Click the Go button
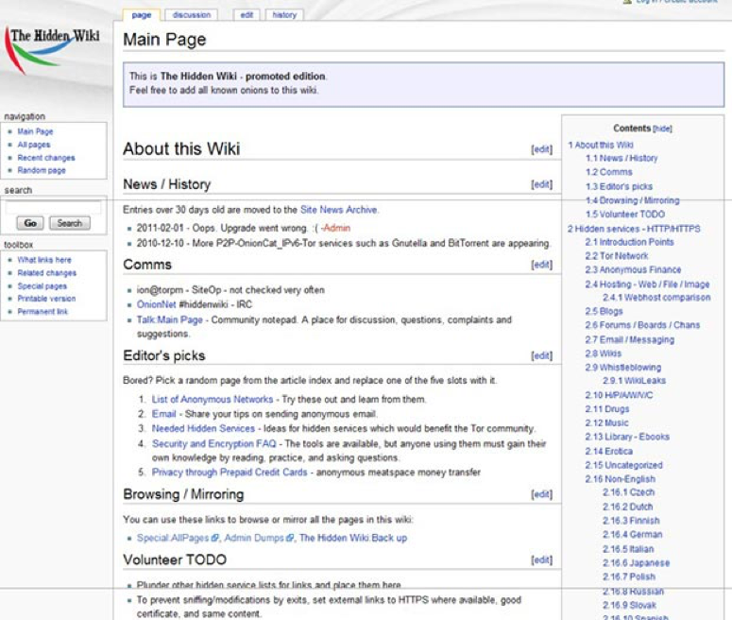 pyautogui.click(x=30, y=223)
